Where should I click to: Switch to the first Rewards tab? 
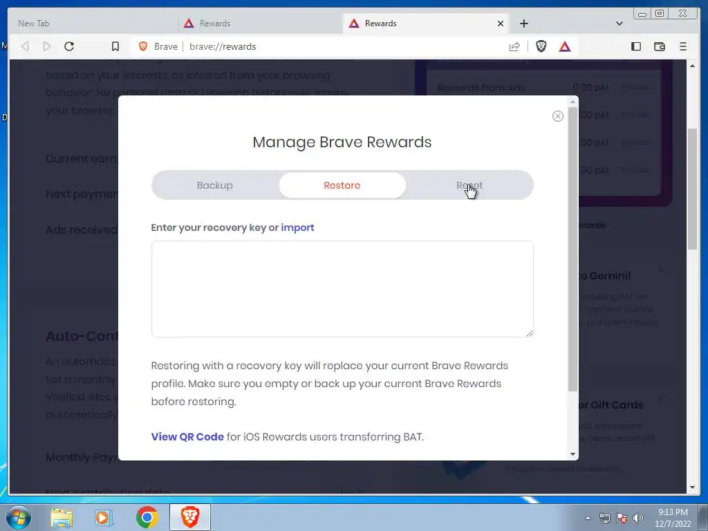[260, 24]
